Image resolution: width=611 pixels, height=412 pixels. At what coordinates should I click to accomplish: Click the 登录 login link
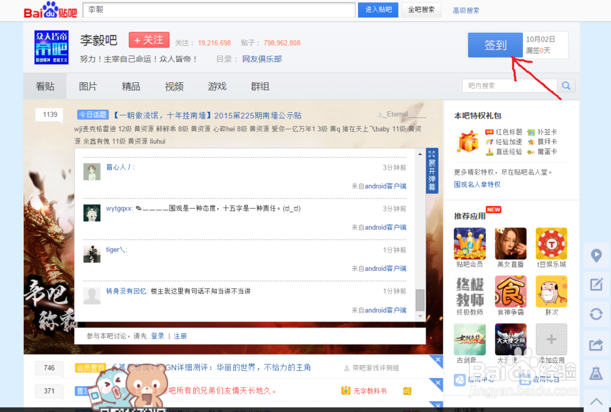(158, 336)
